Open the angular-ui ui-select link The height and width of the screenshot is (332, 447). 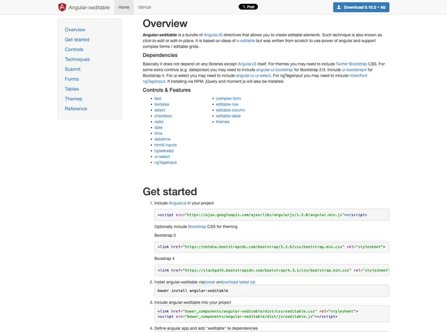[x=253, y=76]
